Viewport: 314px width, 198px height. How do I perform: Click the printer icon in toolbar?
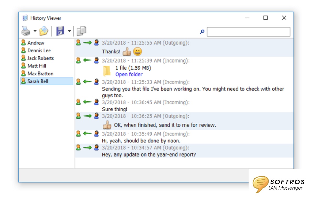point(26,31)
